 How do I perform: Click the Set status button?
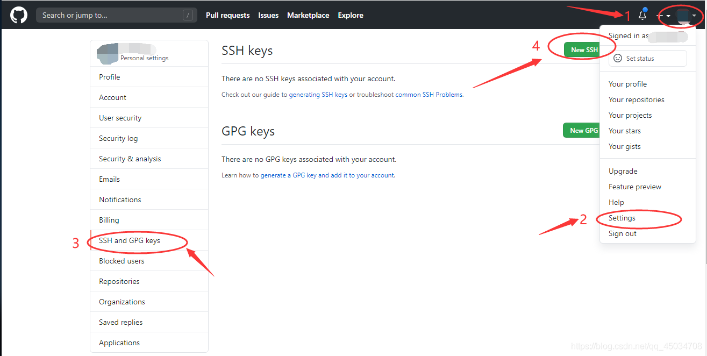pyautogui.click(x=647, y=58)
